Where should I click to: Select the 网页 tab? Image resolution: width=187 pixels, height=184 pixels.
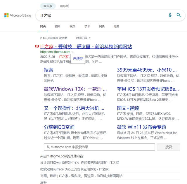click(43, 26)
